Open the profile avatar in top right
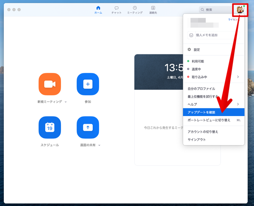 pyautogui.click(x=240, y=9)
